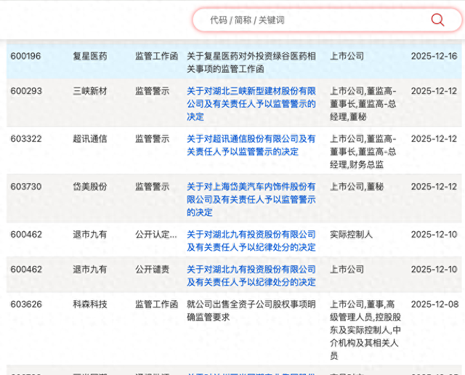
Task: Select the 财务总监 target cell in 超讯通信 row
Action: (363, 152)
